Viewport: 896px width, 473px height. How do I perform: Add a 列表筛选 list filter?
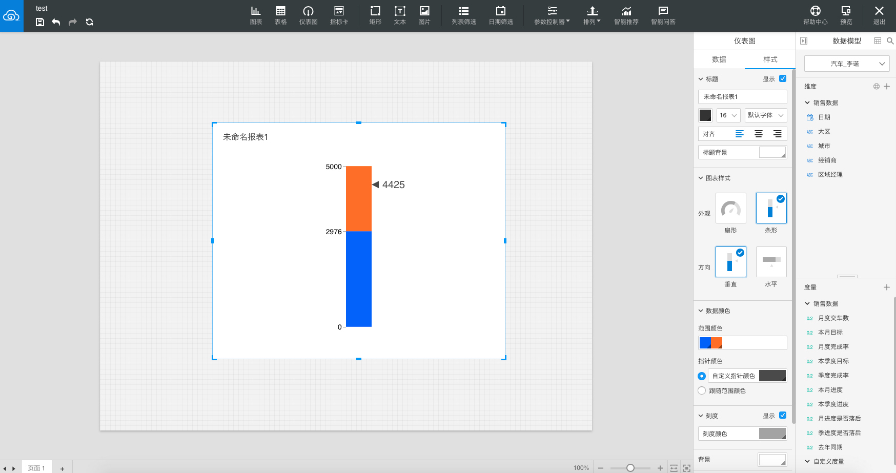[464, 15]
